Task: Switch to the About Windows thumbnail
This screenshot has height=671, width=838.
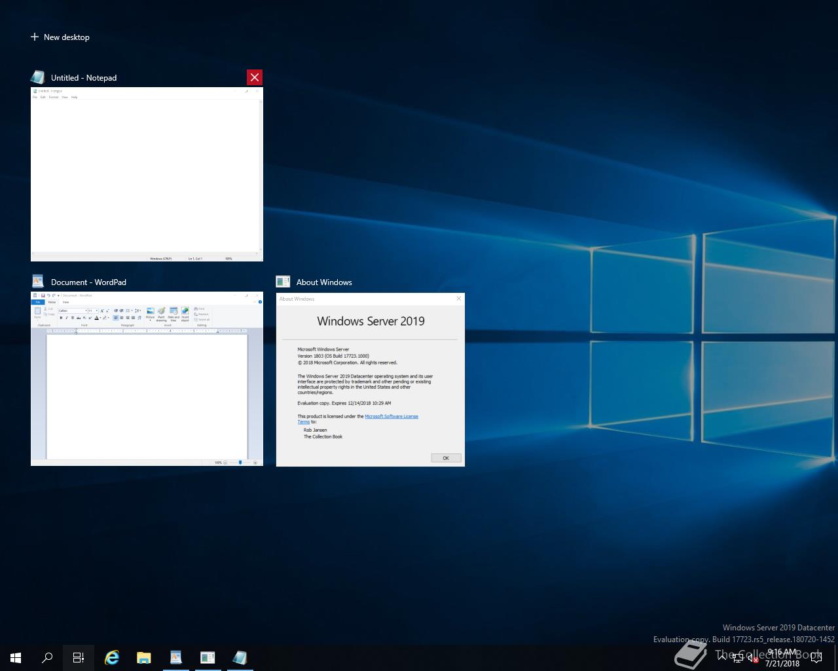Action: tap(371, 380)
